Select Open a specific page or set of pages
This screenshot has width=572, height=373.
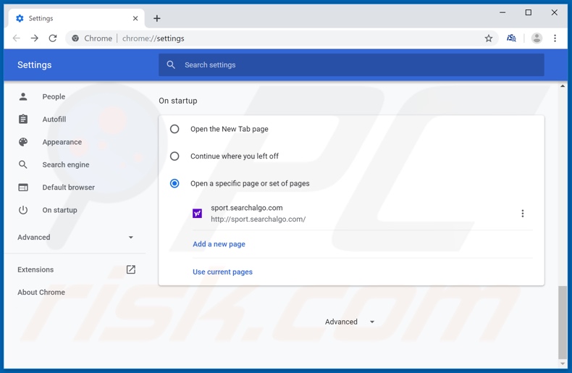pos(174,183)
